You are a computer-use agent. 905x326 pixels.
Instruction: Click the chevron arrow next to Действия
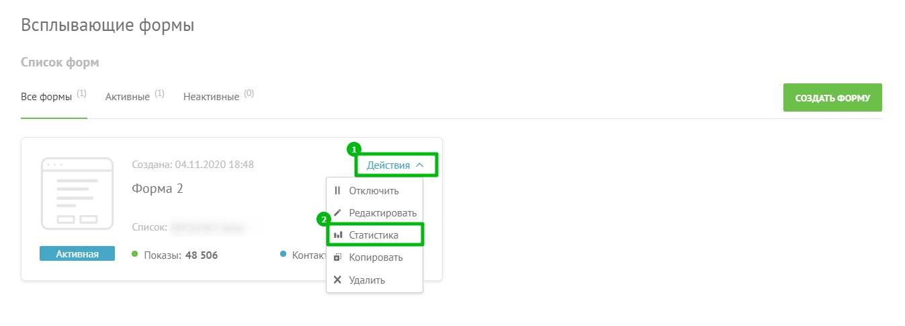pos(420,165)
